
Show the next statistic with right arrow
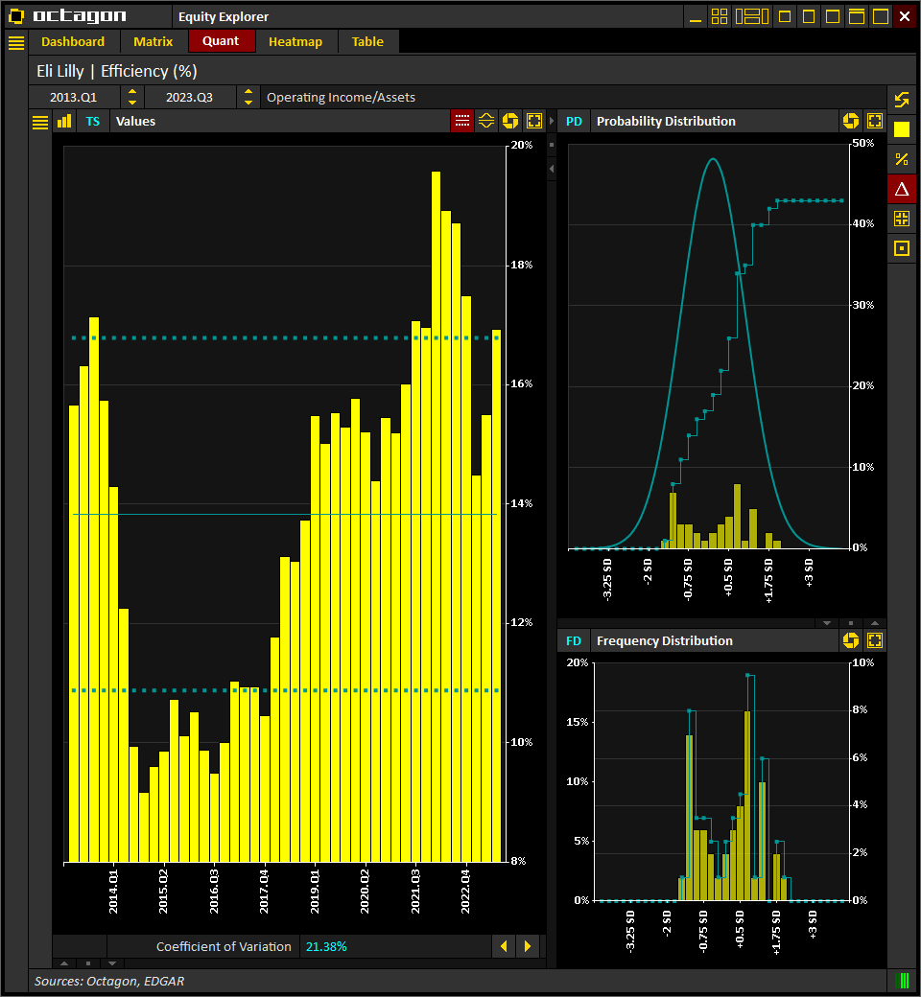tap(528, 946)
